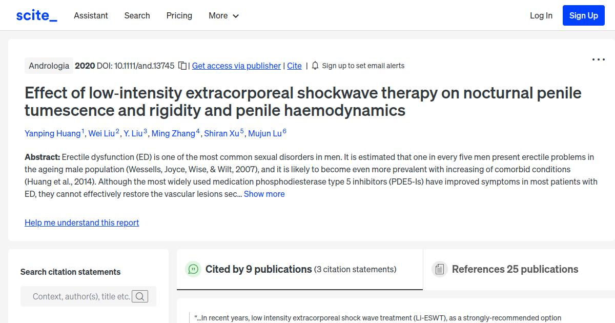This screenshot has height=323, width=615.
Task: Select the Cited by 9 publications tab
Action: pos(259,269)
